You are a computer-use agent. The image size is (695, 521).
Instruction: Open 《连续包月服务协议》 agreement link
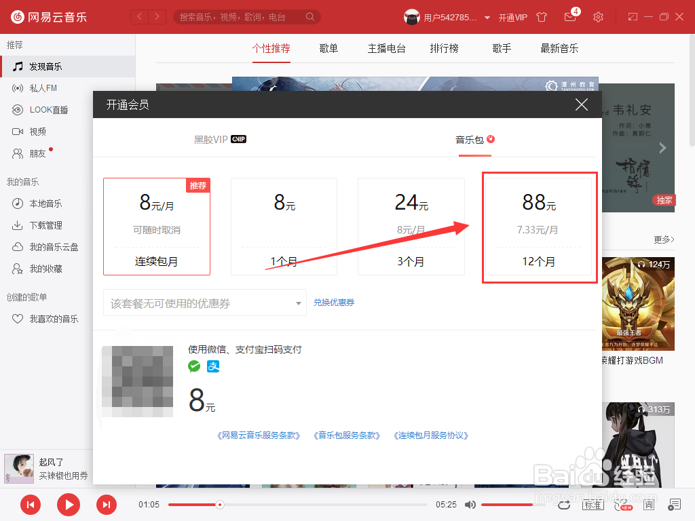click(x=432, y=435)
